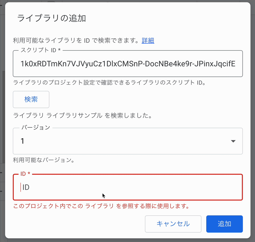Click the 利用可能なライブラリを ID で検索できます text

76,40
